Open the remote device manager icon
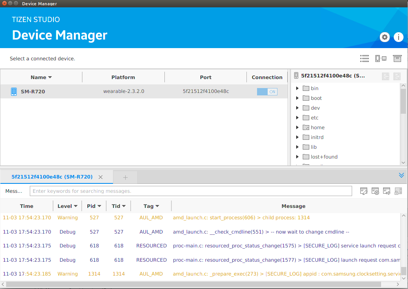This screenshot has height=289, width=408. coord(381,59)
